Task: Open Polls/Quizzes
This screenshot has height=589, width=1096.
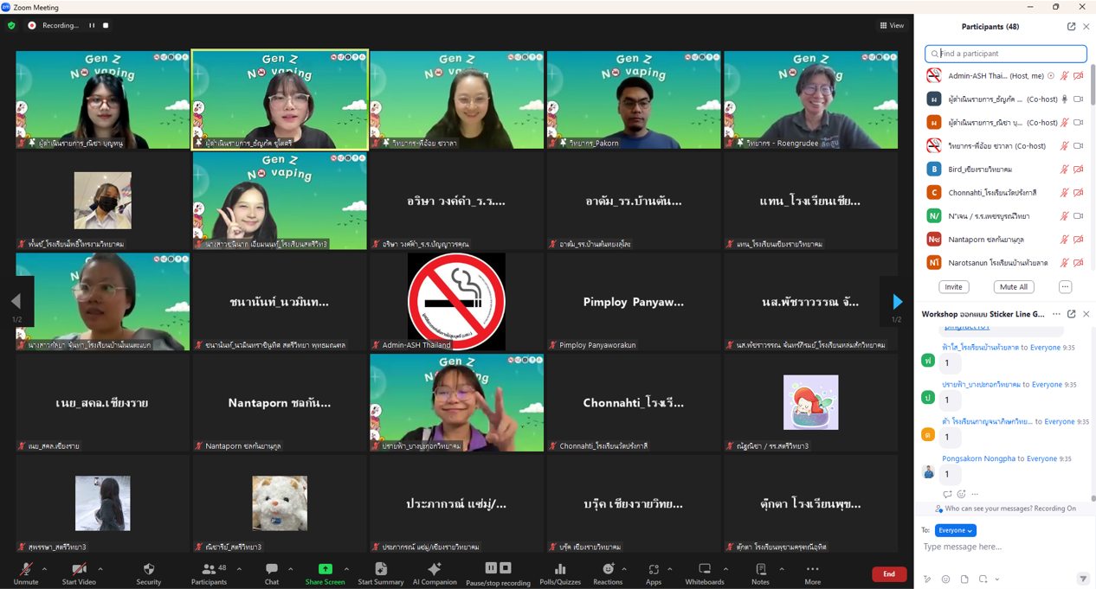Action: pyautogui.click(x=559, y=573)
